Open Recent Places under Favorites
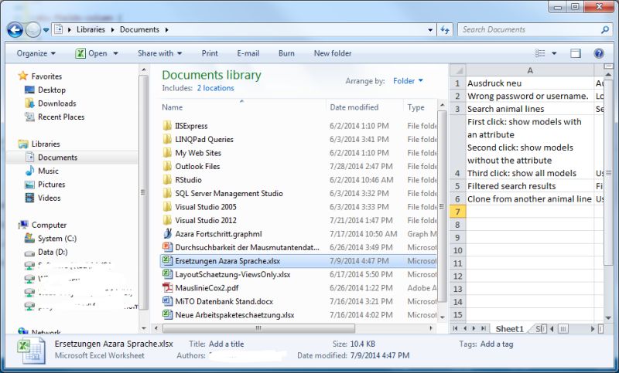Screen dimensions: 619x373 (x=61, y=117)
